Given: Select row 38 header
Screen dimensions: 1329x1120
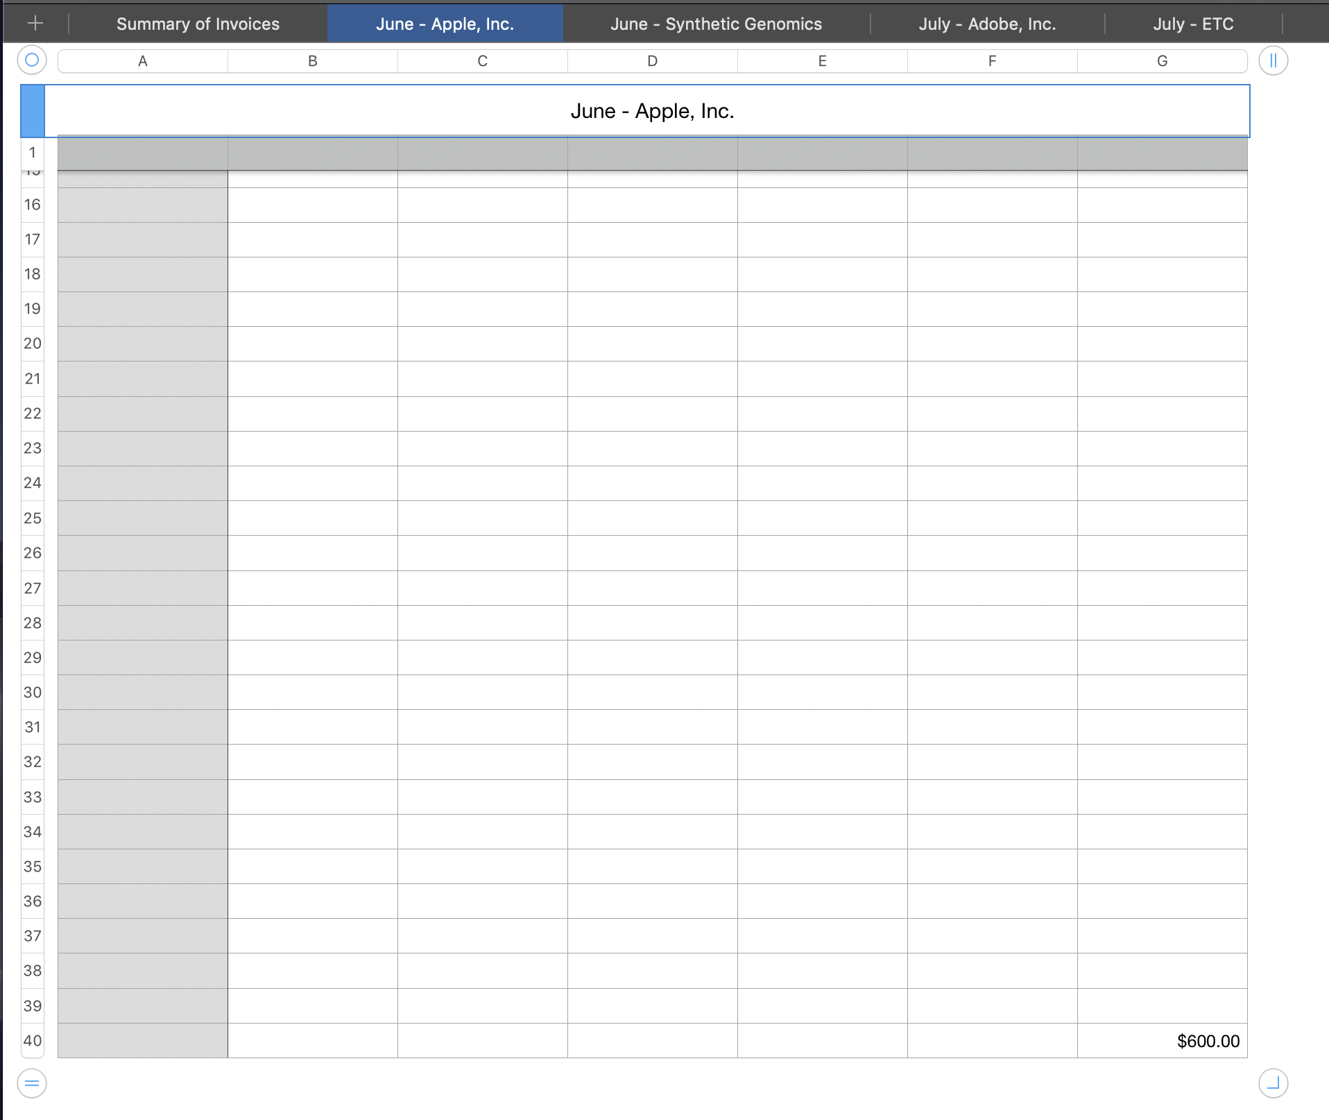Looking at the screenshot, I should pos(33,971).
